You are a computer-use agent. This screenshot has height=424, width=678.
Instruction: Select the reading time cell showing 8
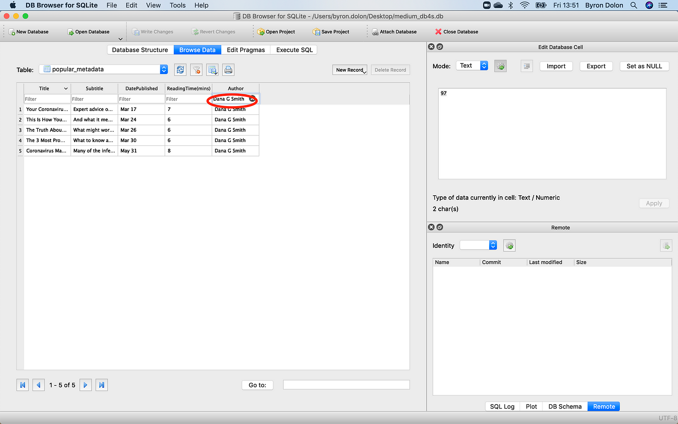tap(188, 151)
